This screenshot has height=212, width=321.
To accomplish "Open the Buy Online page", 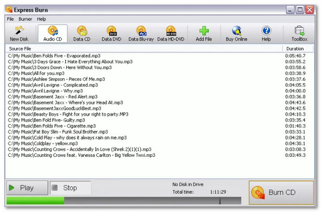I will point(236,34).
